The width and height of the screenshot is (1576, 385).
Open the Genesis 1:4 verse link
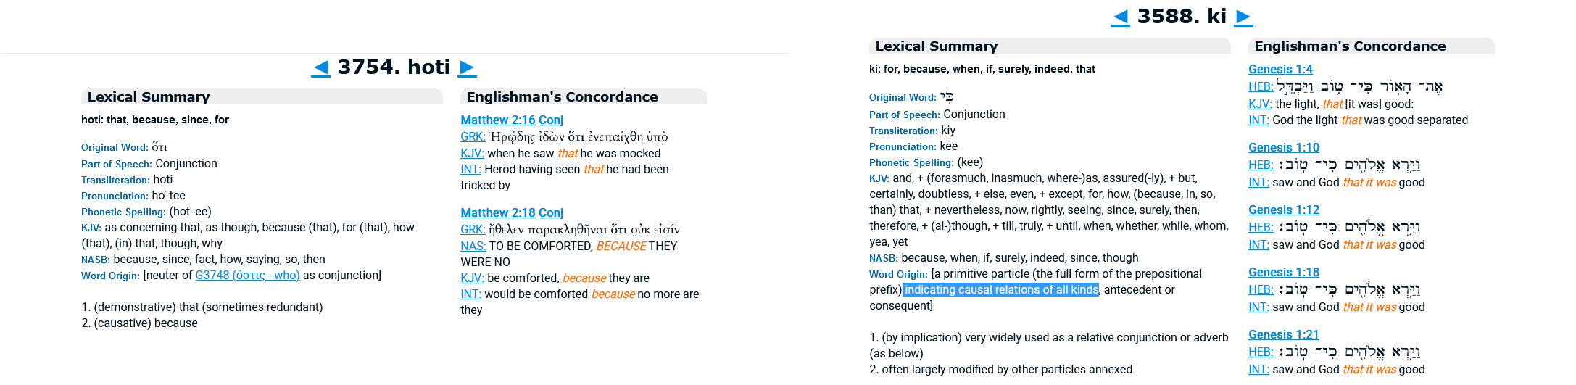tap(1280, 70)
